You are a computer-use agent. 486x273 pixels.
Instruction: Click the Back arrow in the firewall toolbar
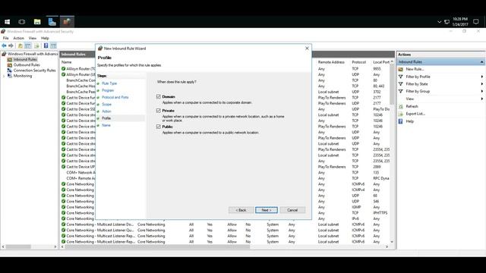(x=4, y=45)
